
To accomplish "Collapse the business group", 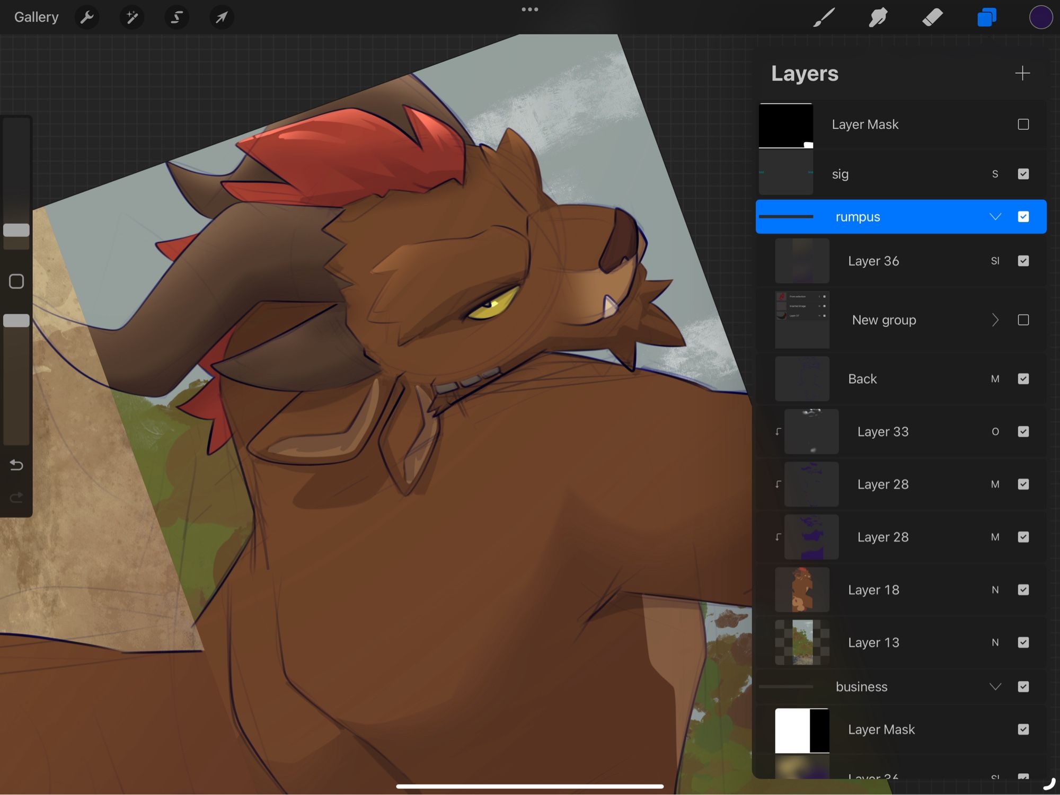I will pyautogui.click(x=995, y=687).
